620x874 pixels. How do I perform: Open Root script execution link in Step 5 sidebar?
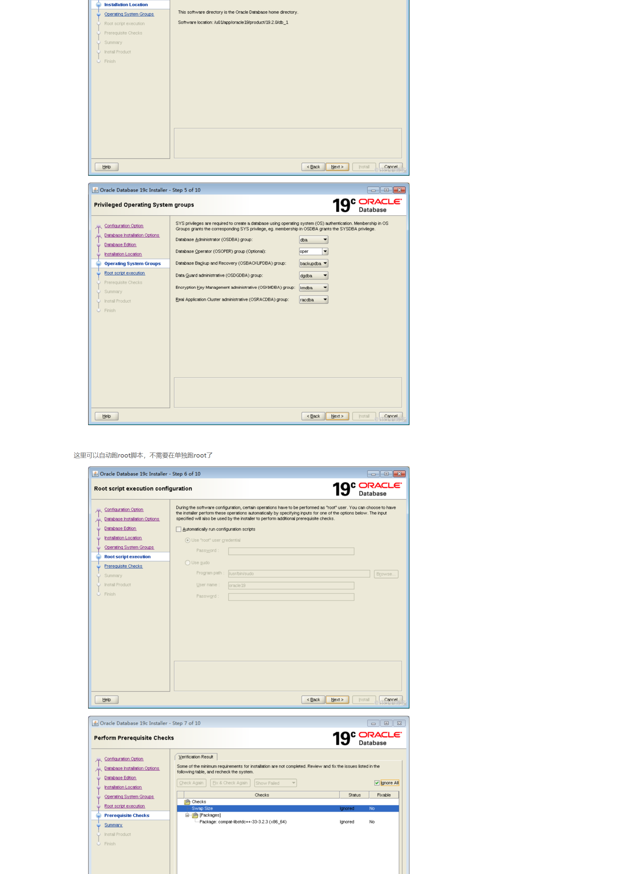click(125, 273)
